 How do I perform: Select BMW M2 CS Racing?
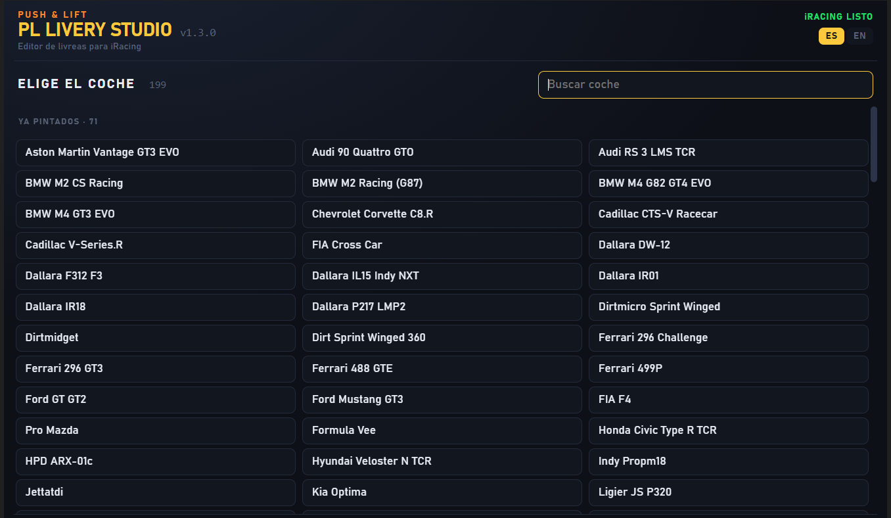pyautogui.click(x=156, y=183)
